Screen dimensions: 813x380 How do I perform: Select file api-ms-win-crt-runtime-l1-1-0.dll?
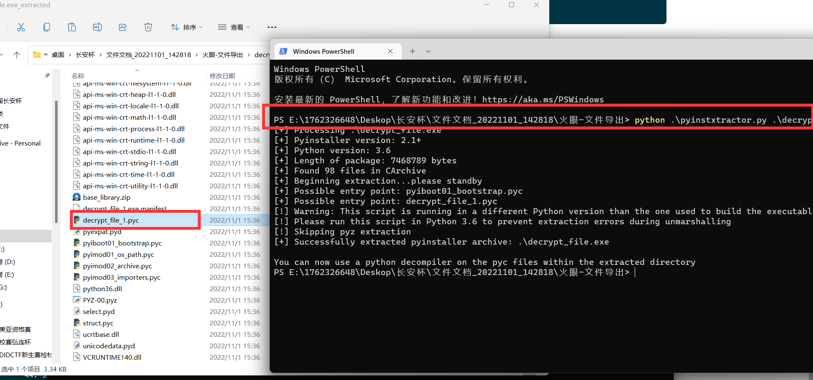tap(134, 140)
